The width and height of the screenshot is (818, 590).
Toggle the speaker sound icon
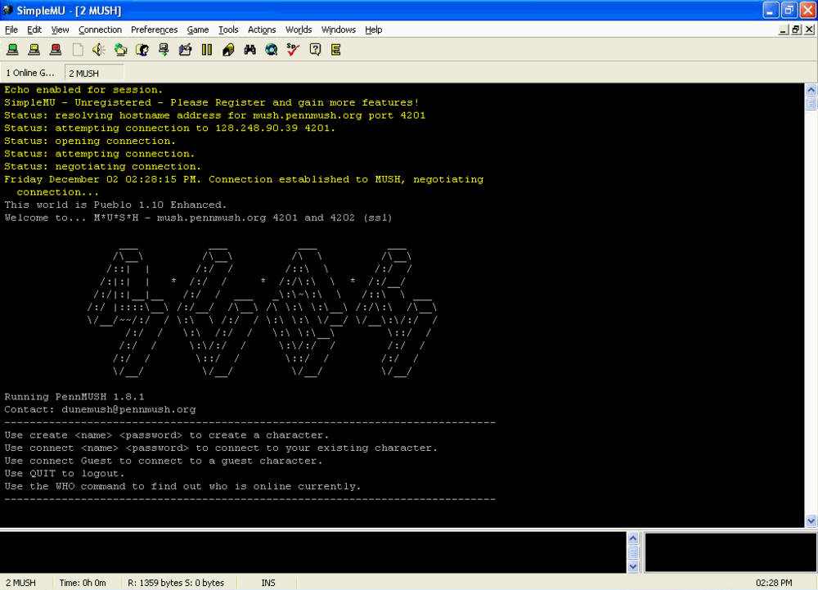click(99, 50)
